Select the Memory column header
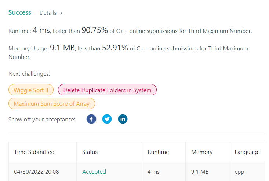This screenshot has width=269, height=181. tap(202, 152)
